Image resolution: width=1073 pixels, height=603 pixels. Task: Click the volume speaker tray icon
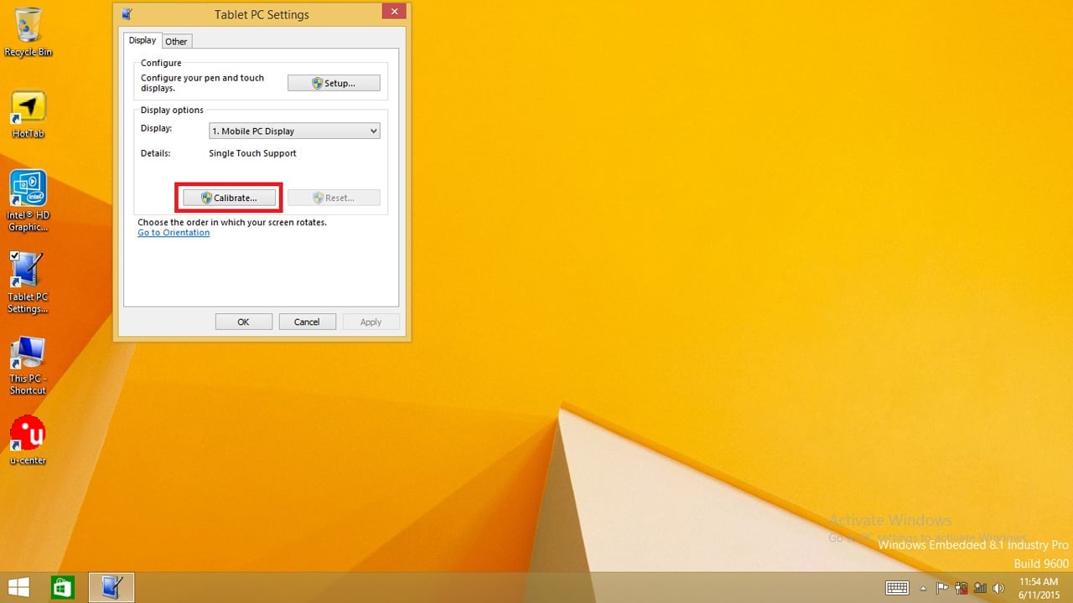pyautogui.click(x=998, y=588)
